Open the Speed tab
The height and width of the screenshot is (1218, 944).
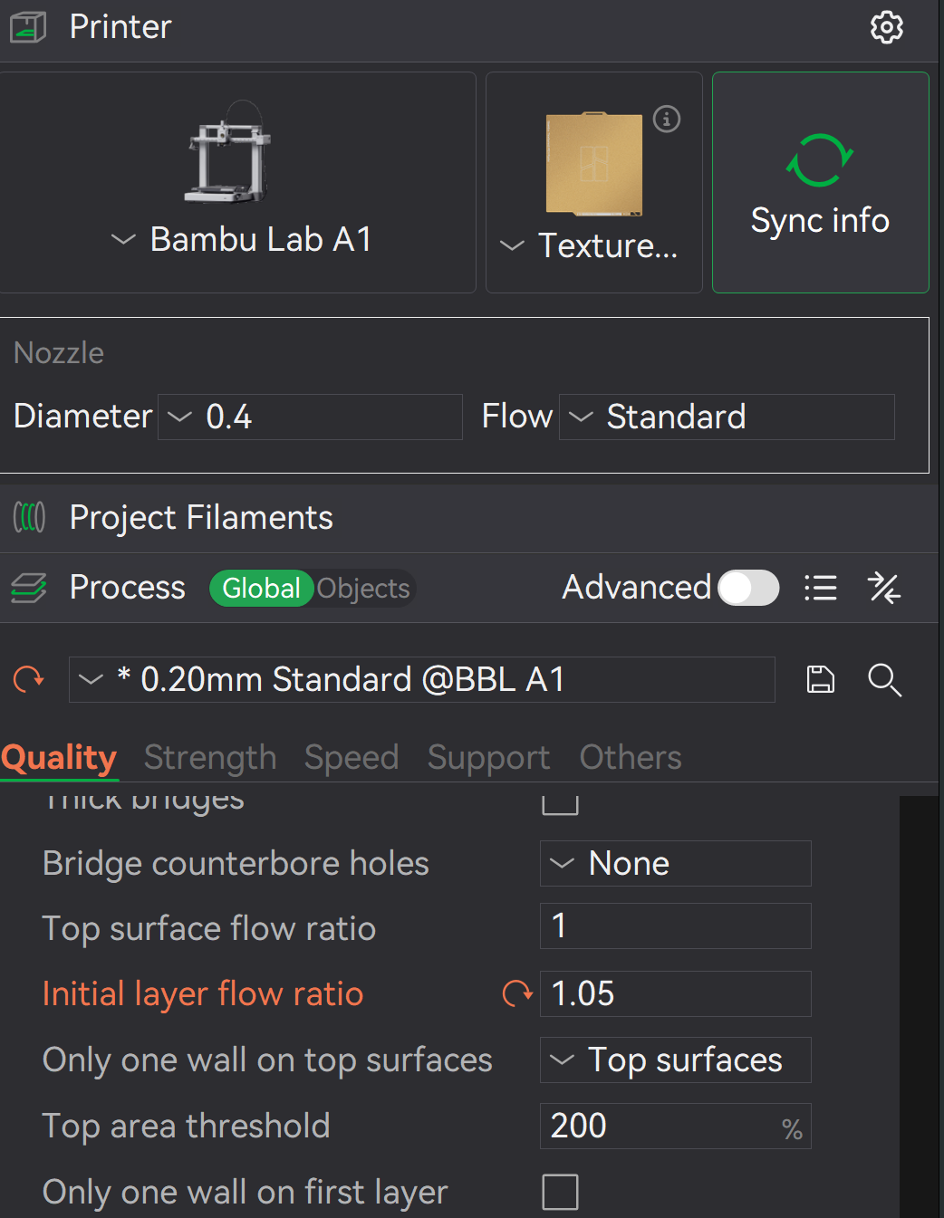[x=352, y=757]
